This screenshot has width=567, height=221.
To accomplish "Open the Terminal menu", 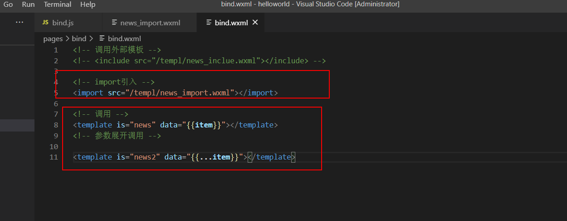I will [58, 4].
